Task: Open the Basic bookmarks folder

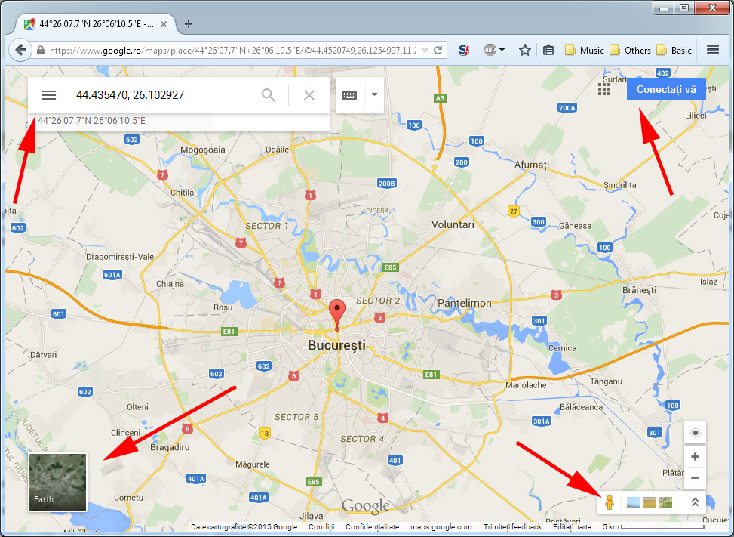Action: point(674,50)
